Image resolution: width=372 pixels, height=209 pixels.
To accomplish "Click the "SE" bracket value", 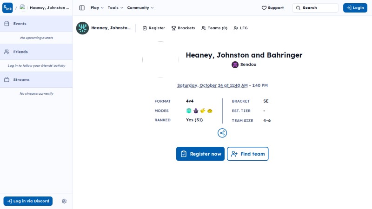I will coord(266,101).
